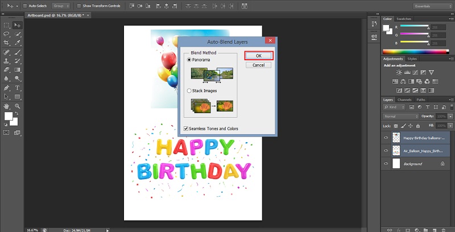The image size is (455, 232).
Task: Uncheck Seamless Tones and Colors
Action: point(187,129)
